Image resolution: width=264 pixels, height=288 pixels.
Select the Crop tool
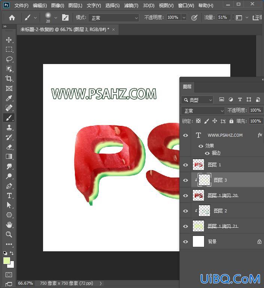(9, 79)
